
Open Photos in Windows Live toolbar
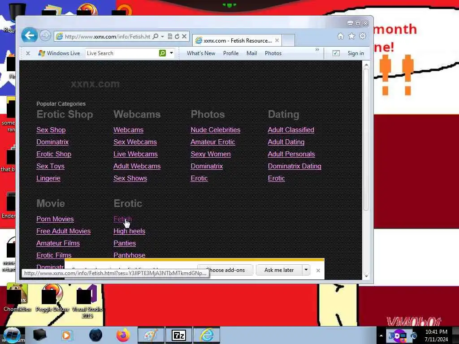click(x=273, y=53)
